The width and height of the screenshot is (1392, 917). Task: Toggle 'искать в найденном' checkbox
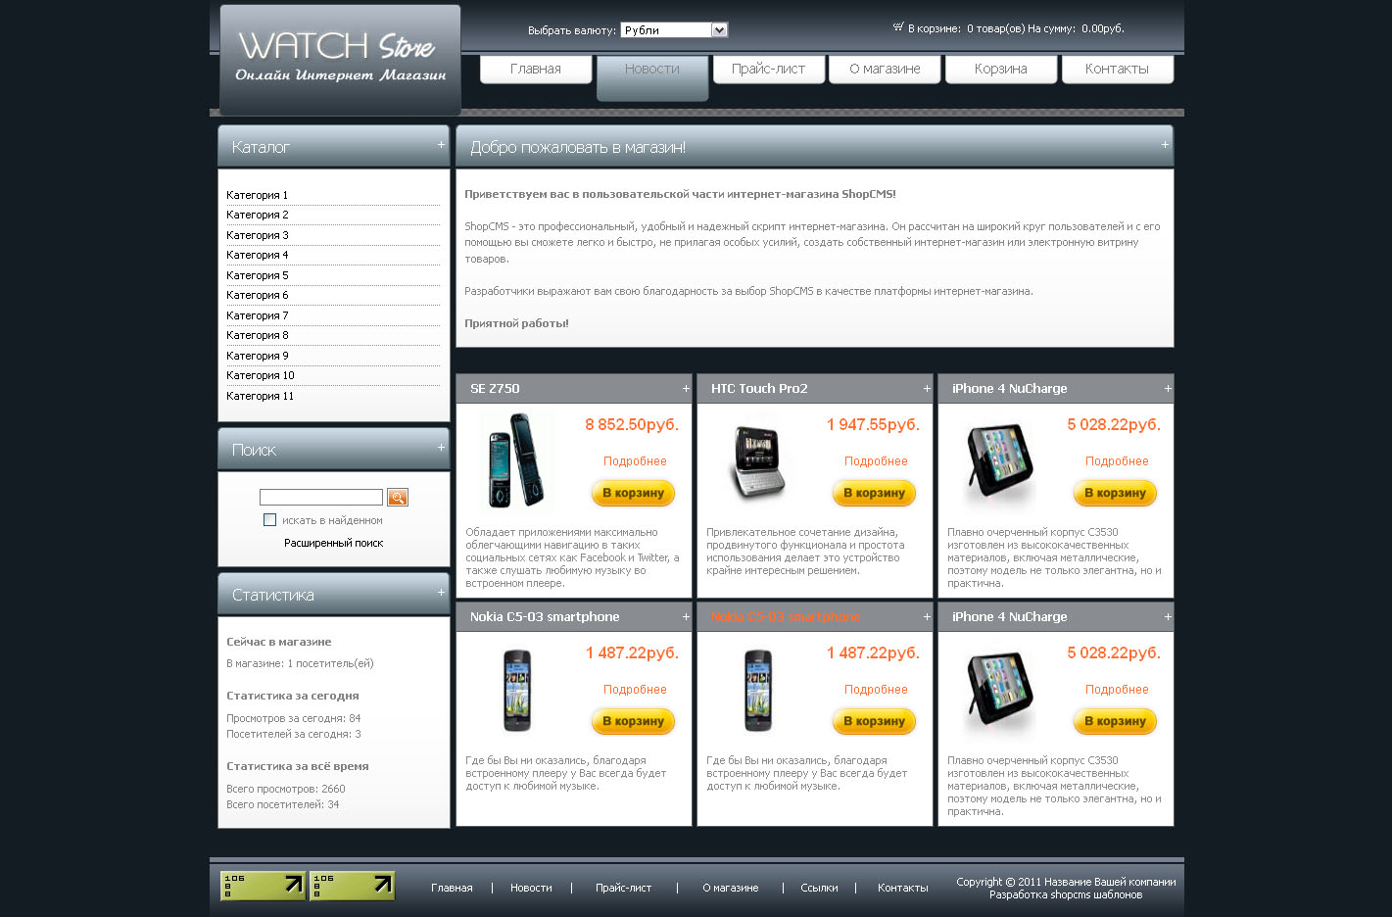(270, 520)
